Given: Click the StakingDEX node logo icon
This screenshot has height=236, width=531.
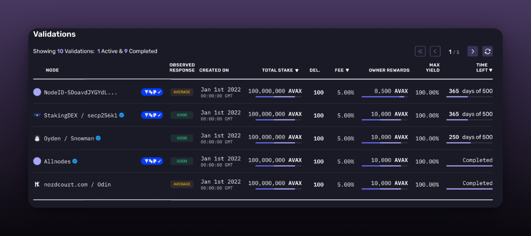Looking at the screenshot, I should pyautogui.click(x=37, y=115).
